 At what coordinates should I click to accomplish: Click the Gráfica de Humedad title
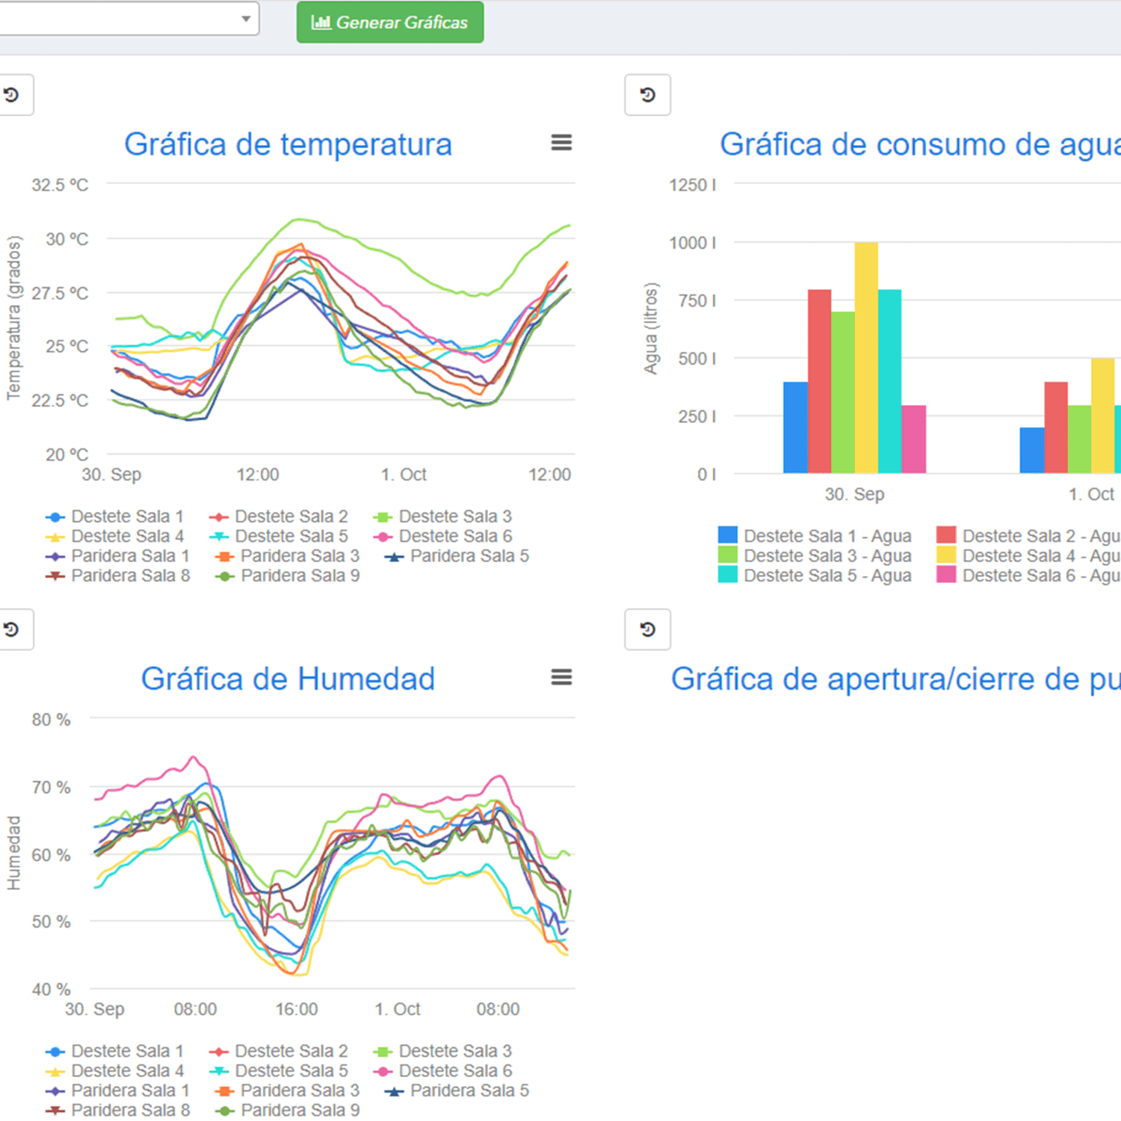pos(288,679)
